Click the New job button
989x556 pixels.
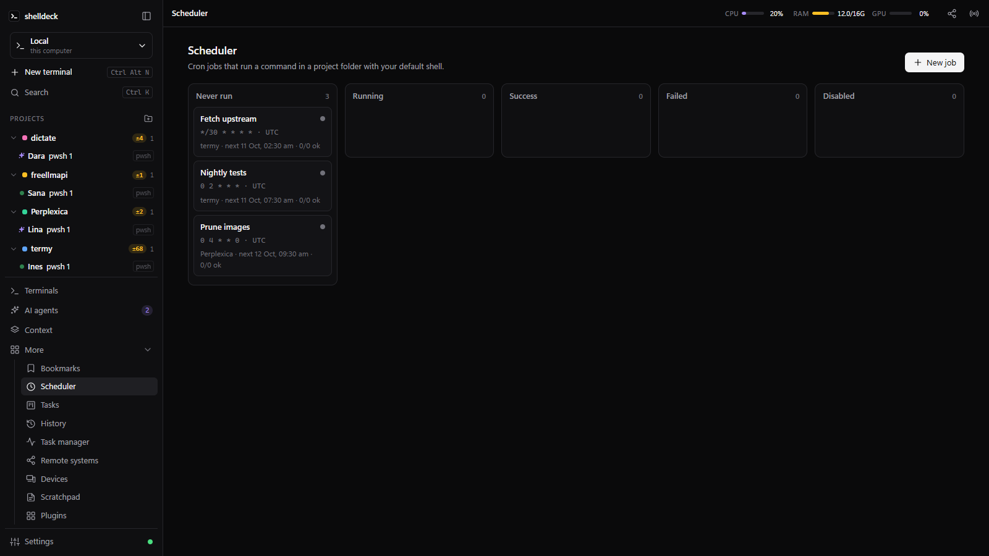coord(935,62)
